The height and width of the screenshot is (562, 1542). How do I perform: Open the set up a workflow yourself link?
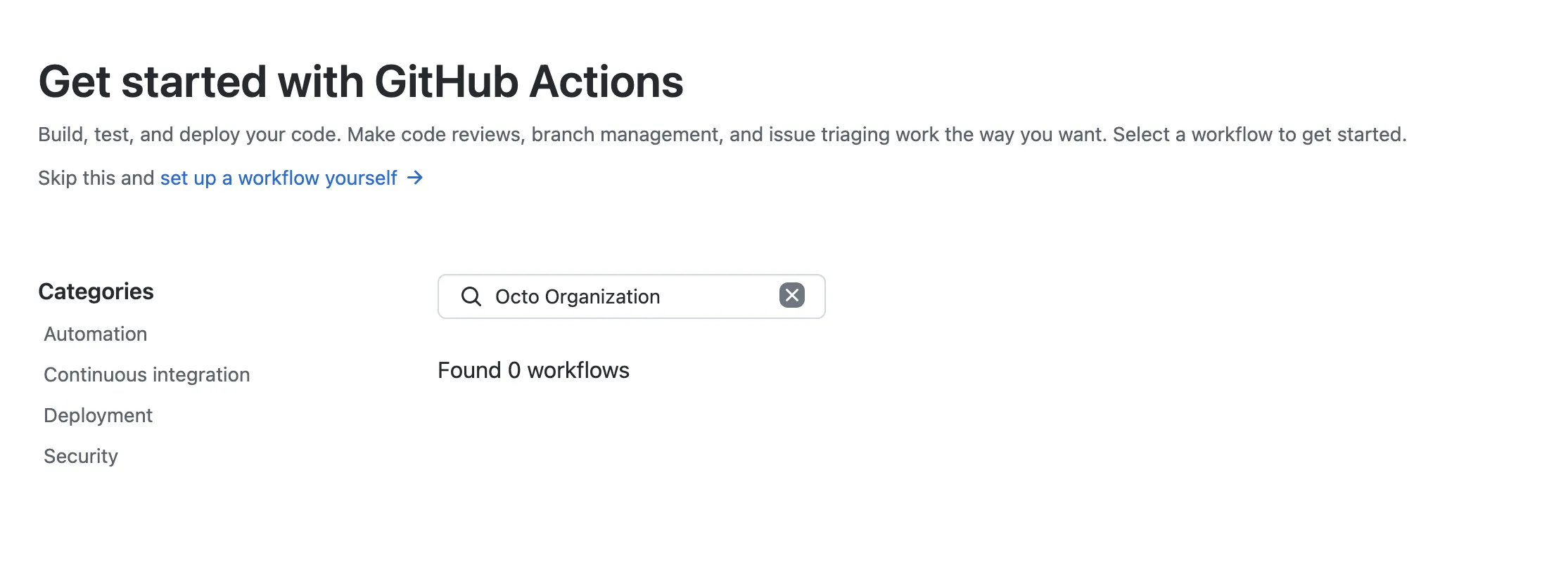[x=279, y=178]
